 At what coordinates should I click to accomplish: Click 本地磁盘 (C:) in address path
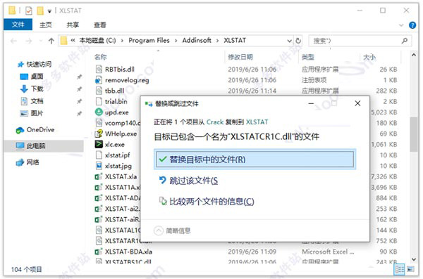click(98, 40)
